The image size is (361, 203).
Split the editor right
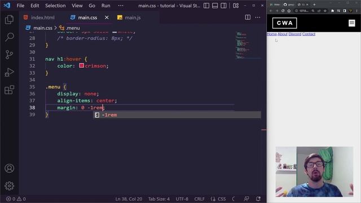pyautogui.click(x=248, y=17)
